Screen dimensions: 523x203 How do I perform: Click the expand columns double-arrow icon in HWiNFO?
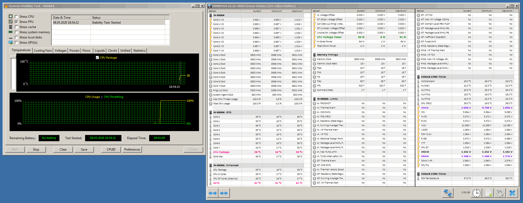pyautogui.click(x=213, y=193)
